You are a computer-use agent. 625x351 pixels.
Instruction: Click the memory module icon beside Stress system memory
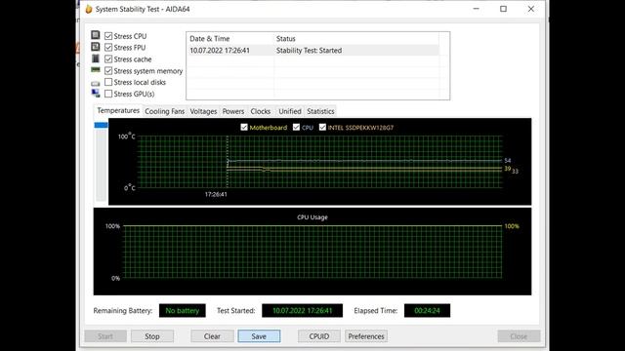click(x=96, y=69)
